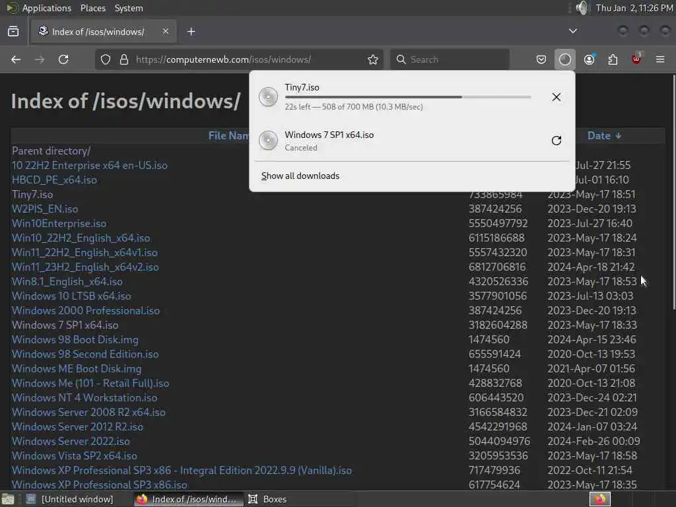Close the Index of /isos/windows/ tab

[x=166, y=32]
